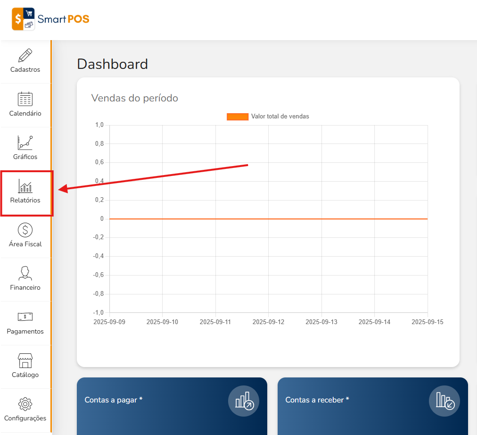This screenshot has height=435, width=477.
Task: Click the 2025-09-09 axis date label
Action: tap(109, 322)
